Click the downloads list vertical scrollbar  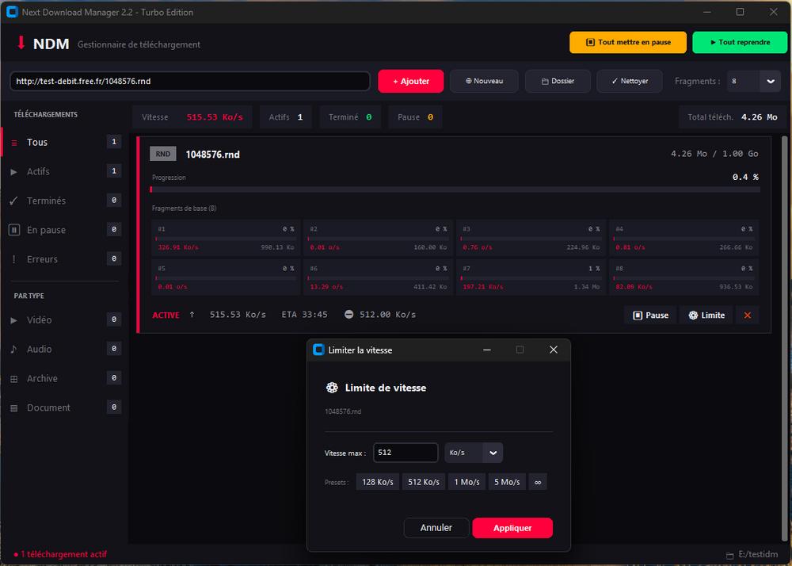click(x=784, y=338)
